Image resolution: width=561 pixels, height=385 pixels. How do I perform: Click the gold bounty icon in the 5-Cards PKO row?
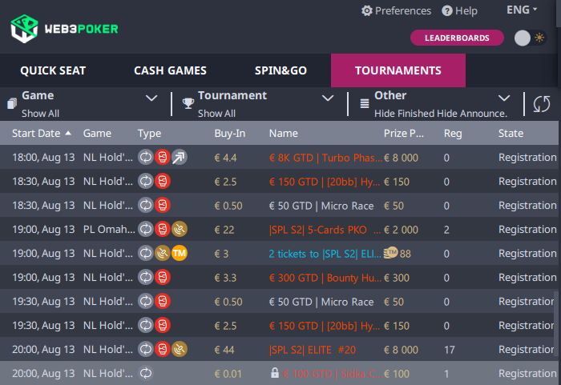[180, 230]
